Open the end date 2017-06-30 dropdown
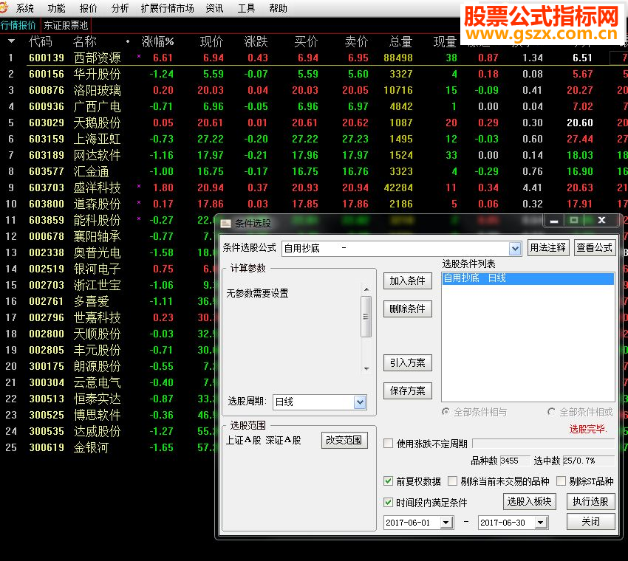 541,522
